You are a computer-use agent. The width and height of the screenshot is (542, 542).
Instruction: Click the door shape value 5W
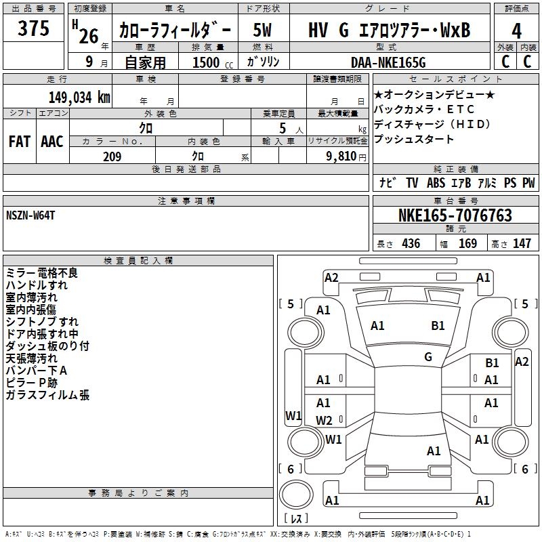coord(262,30)
